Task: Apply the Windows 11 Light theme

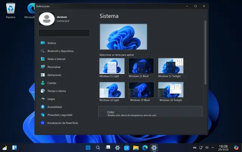Action: tap(112, 66)
